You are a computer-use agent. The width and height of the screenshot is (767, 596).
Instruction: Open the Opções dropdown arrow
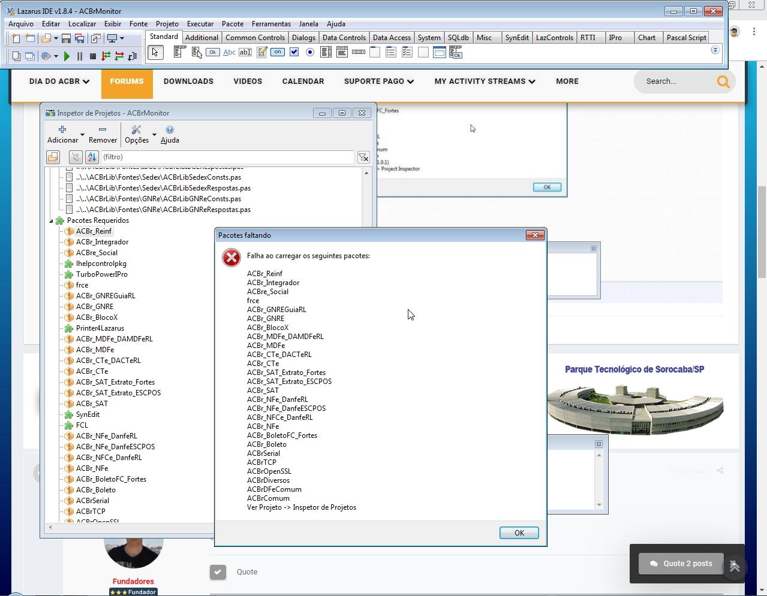(x=154, y=135)
